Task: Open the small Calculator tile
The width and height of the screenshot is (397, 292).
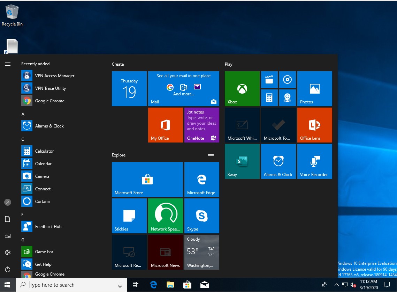Action: click(269, 98)
